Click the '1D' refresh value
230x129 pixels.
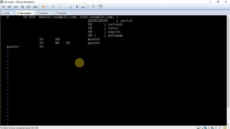(x=90, y=24)
